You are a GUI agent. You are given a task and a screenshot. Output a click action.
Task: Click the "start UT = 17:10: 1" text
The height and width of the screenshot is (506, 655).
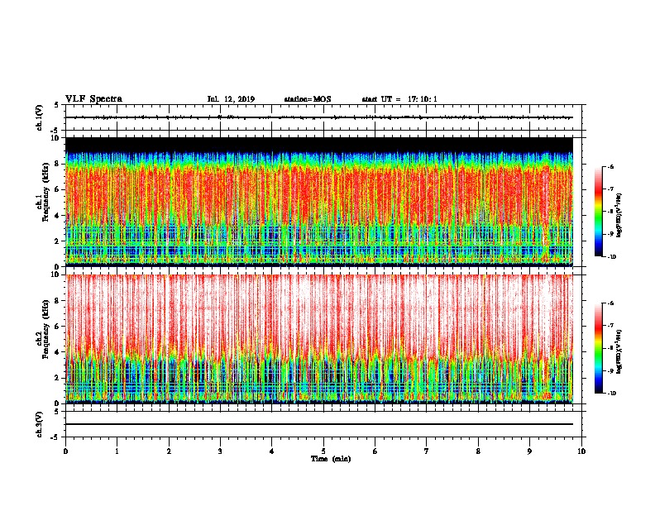click(399, 99)
